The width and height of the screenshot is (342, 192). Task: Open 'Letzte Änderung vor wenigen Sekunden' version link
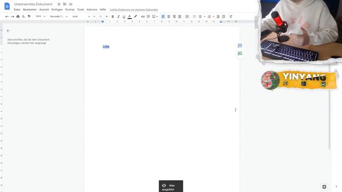[x=134, y=10]
